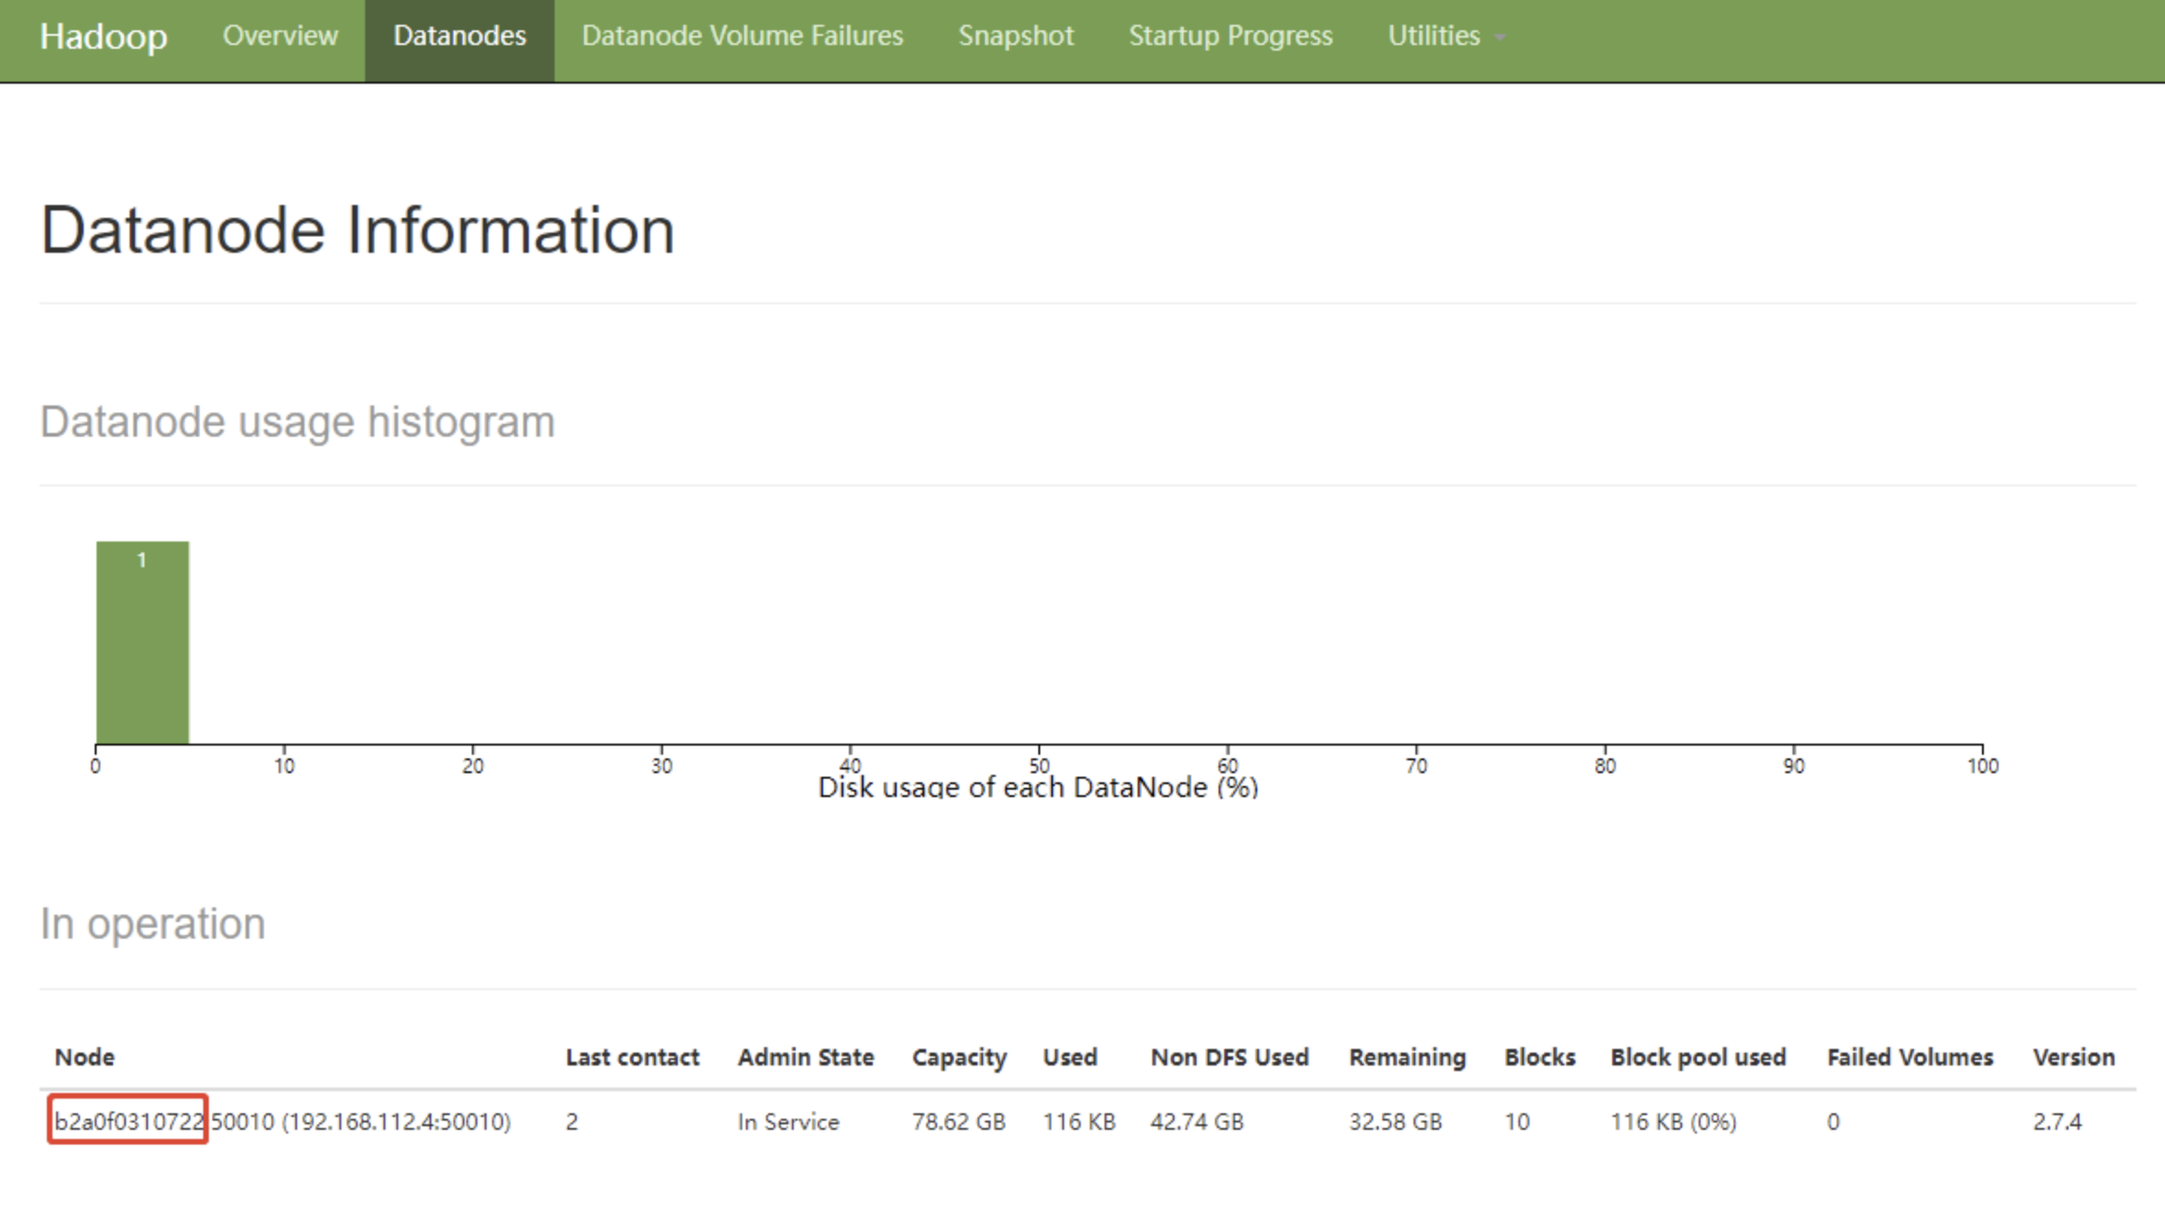Open the Snapshot tab
Viewport: 2165px width, 1219px height.
coord(1015,36)
